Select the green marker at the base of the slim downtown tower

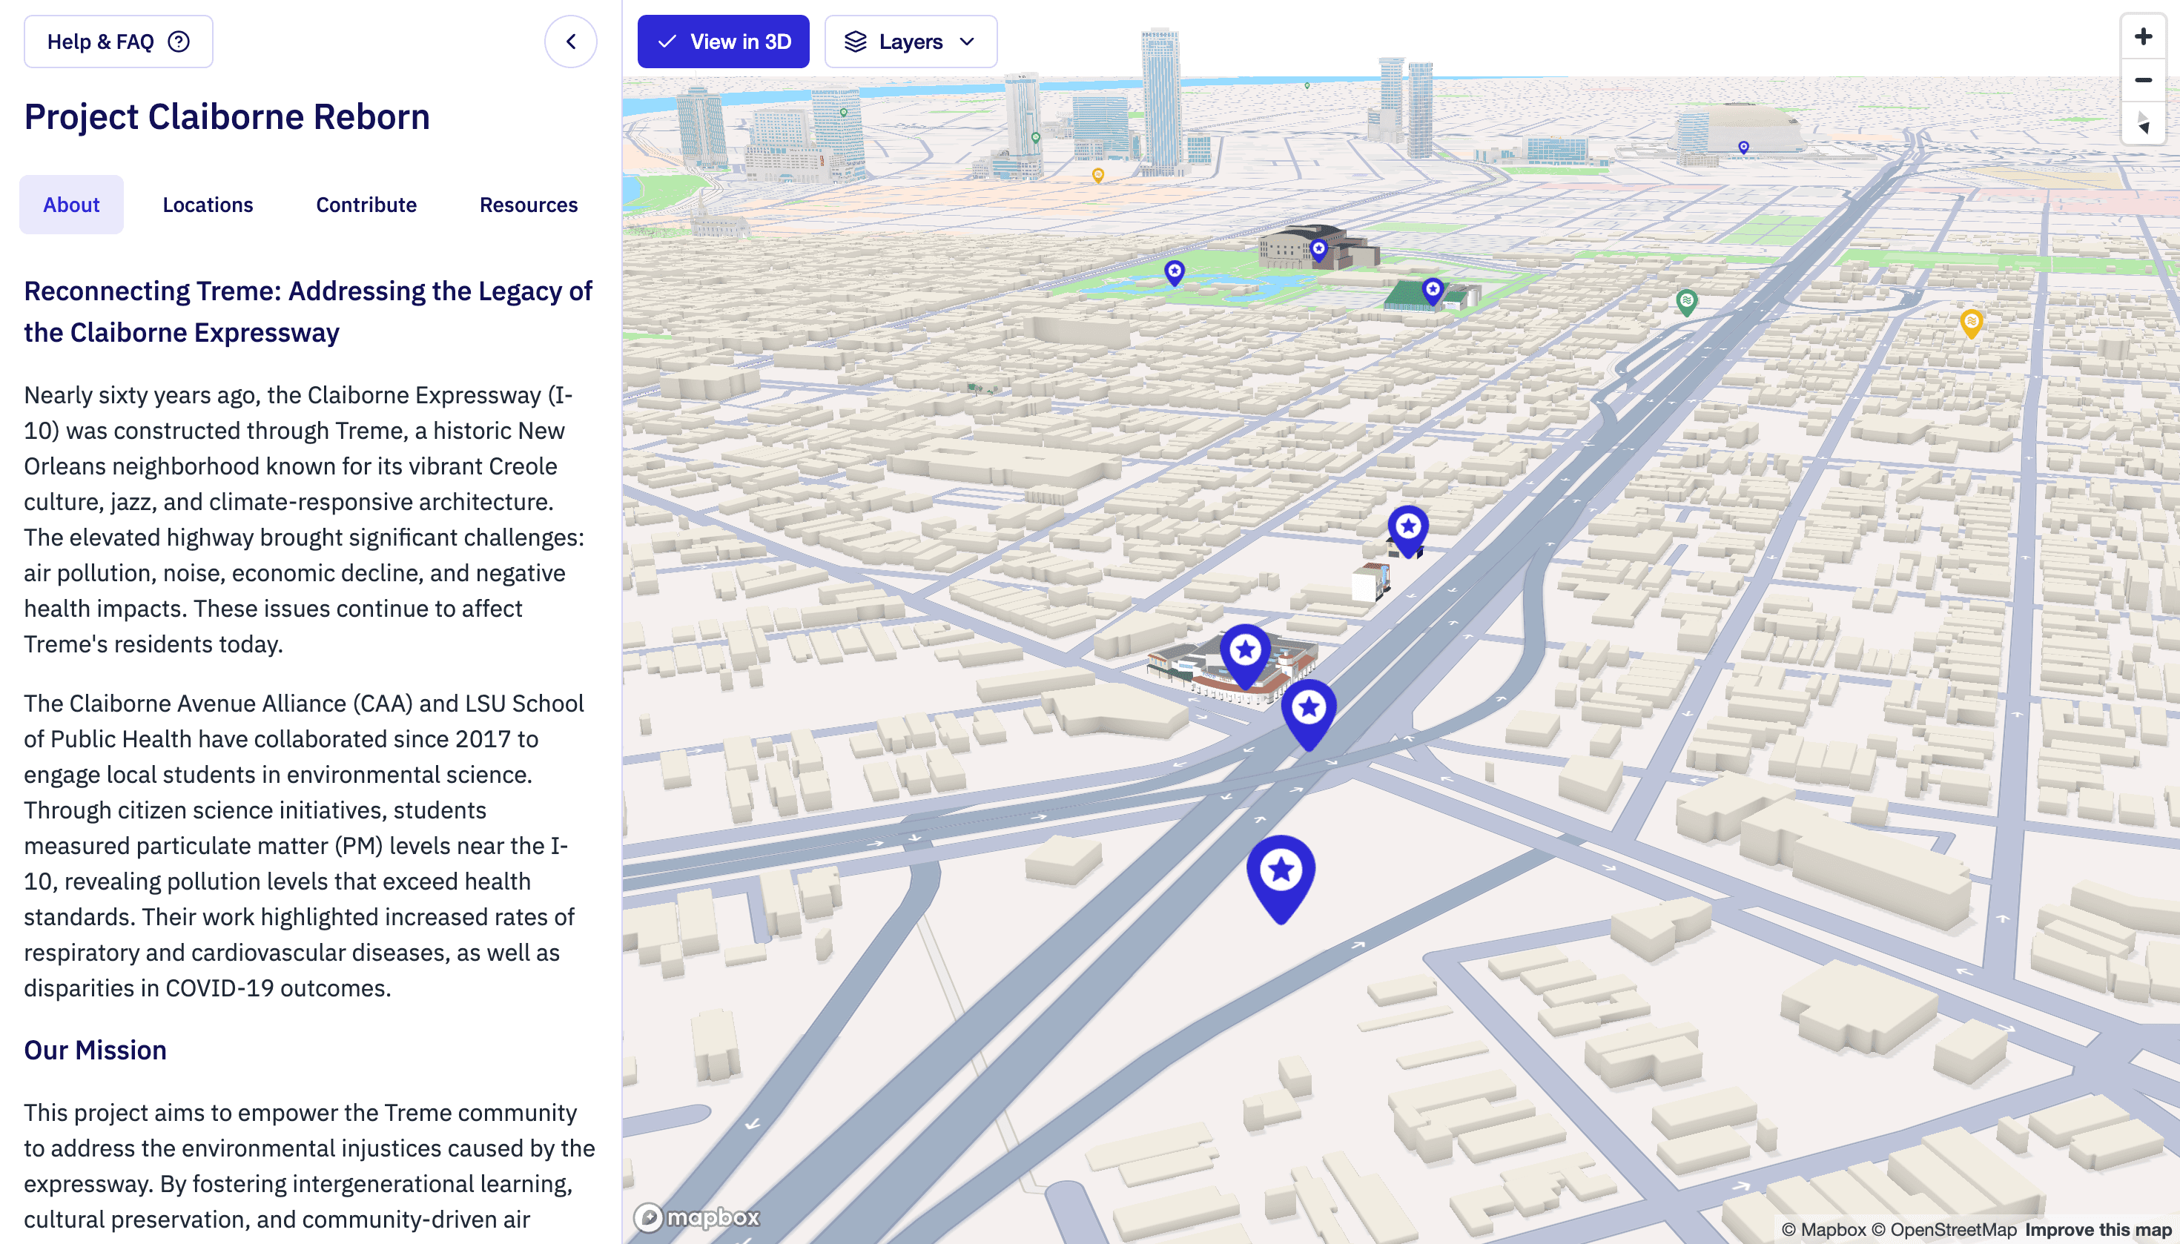[1036, 138]
